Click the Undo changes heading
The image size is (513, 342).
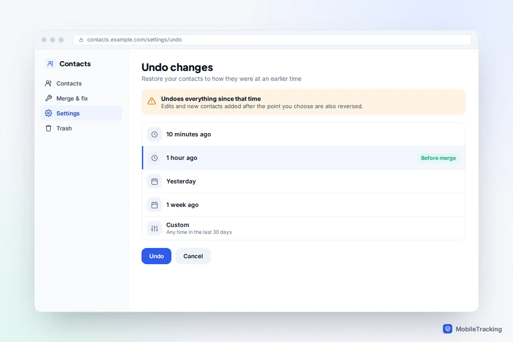click(x=177, y=68)
